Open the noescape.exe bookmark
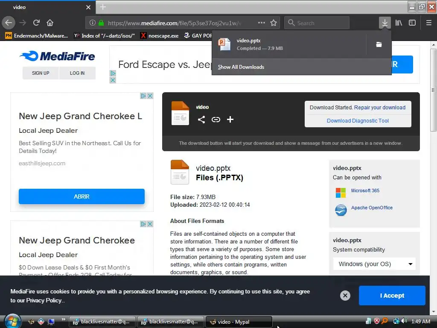The width and height of the screenshot is (437, 328). click(160, 36)
